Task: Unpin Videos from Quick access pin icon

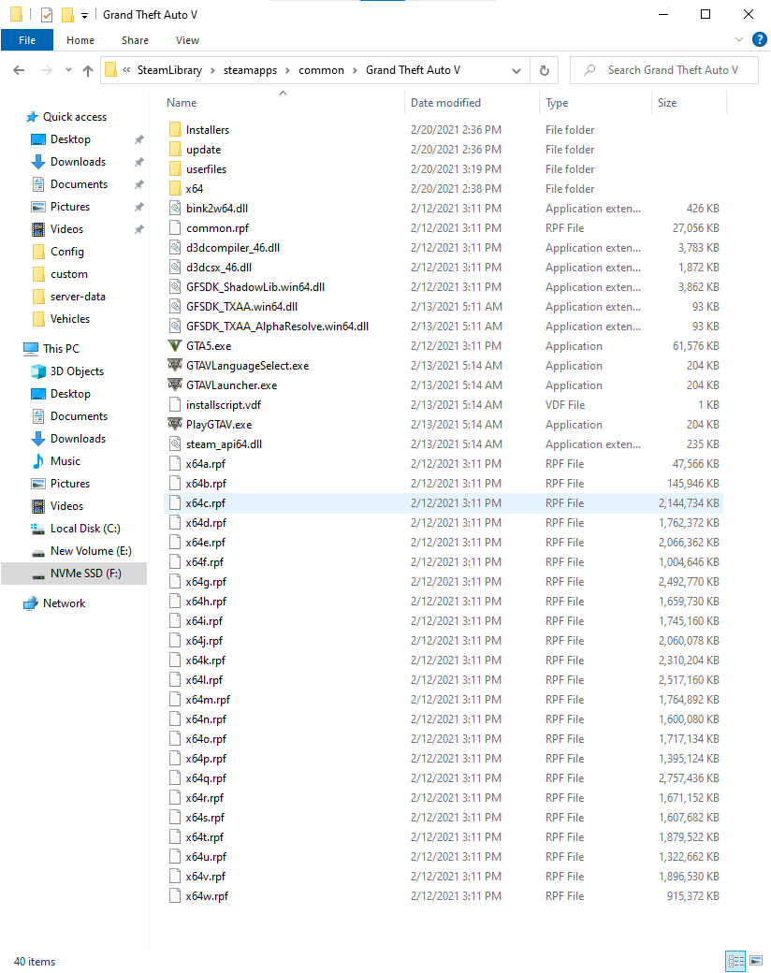Action: pos(139,229)
